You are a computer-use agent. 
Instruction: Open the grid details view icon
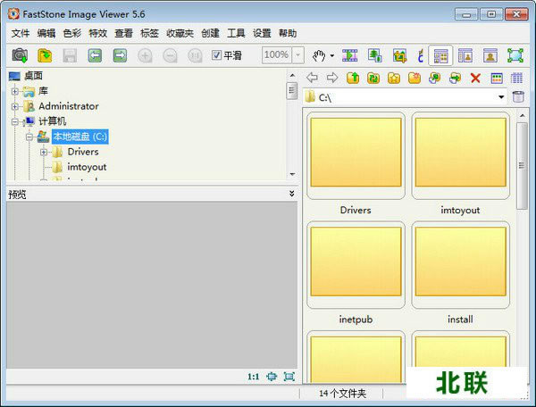pos(517,79)
